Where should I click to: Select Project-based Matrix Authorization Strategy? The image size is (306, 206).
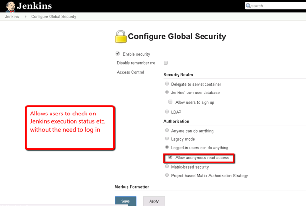tap(167, 175)
